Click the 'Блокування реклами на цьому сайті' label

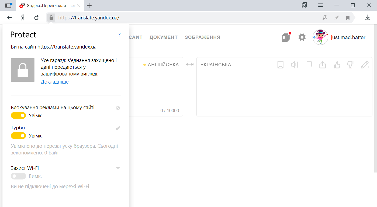(53, 108)
